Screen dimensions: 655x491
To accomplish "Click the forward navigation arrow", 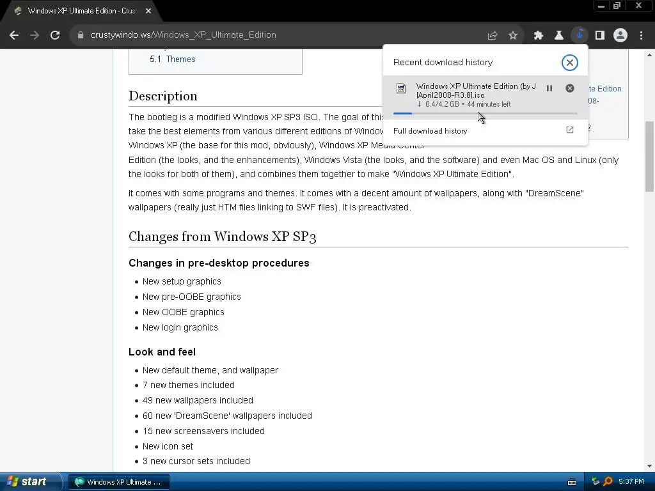I will [x=35, y=35].
